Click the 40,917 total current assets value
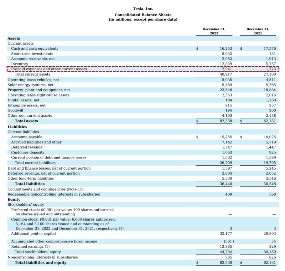This screenshot has width=285, height=271. coord(226,74)
